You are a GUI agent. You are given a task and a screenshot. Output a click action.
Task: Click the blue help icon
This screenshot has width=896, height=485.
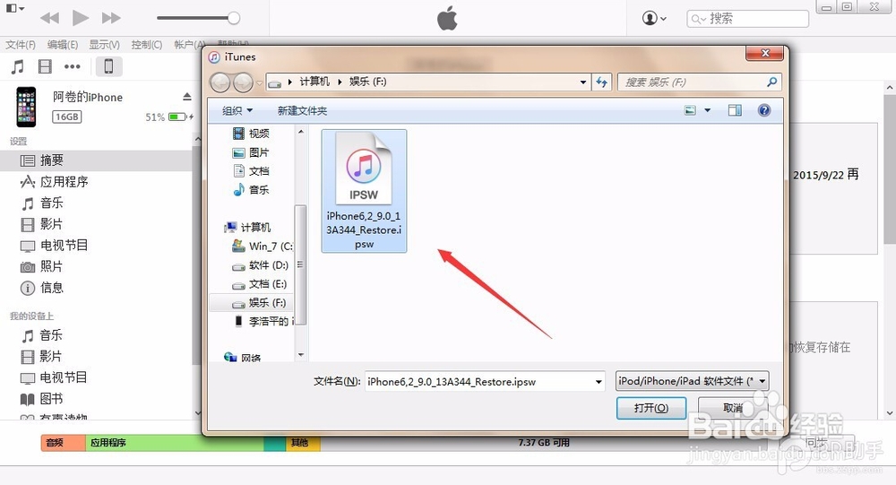(764, 110)
